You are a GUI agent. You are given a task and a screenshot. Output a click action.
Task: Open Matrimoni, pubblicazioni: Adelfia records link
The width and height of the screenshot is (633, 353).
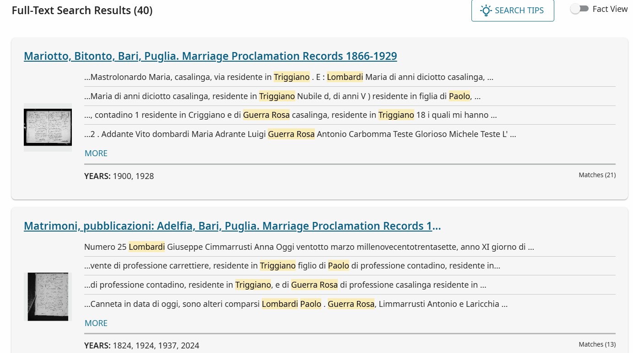232,226
